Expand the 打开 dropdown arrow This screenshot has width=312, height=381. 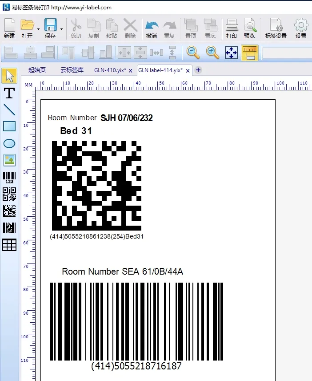tap(38, 29)
